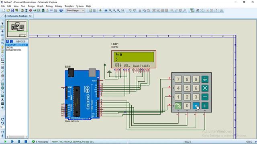This screenshot has width=257, height=144.
Task: Click the Redraw display icon
Action: (x=90, y=10)
